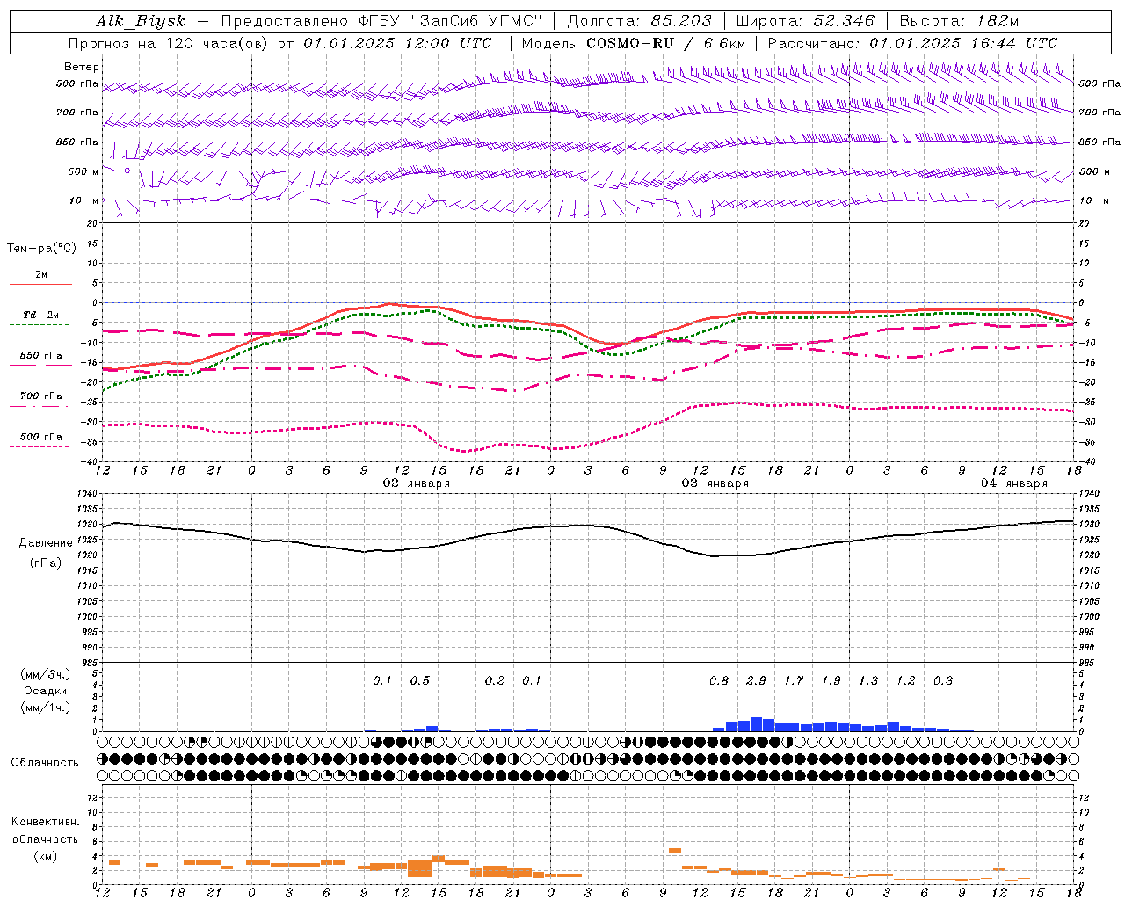Click the 1.3 precipitation amount
This screenshot has height=900, width=1125.
(868, 681)
